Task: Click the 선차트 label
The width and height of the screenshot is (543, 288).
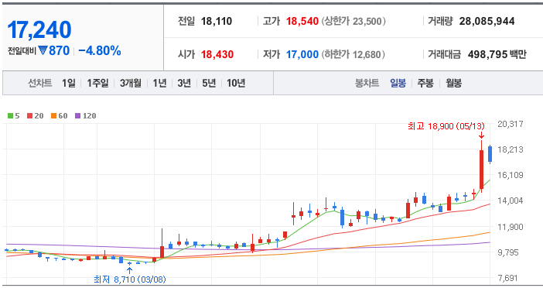Action: point(39,83)
